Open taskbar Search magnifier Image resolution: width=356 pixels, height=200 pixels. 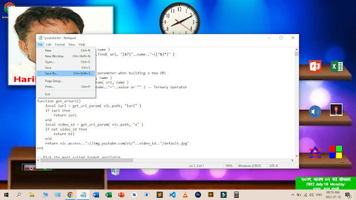(19, 194)
